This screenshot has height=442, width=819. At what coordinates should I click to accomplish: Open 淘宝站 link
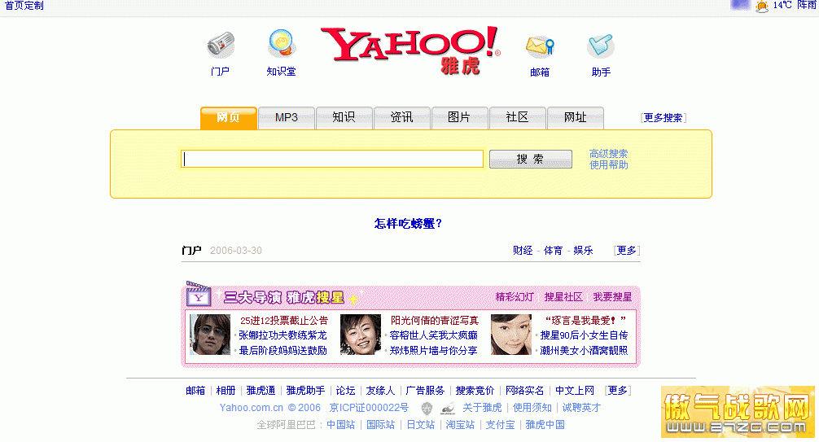pos(460,425)
